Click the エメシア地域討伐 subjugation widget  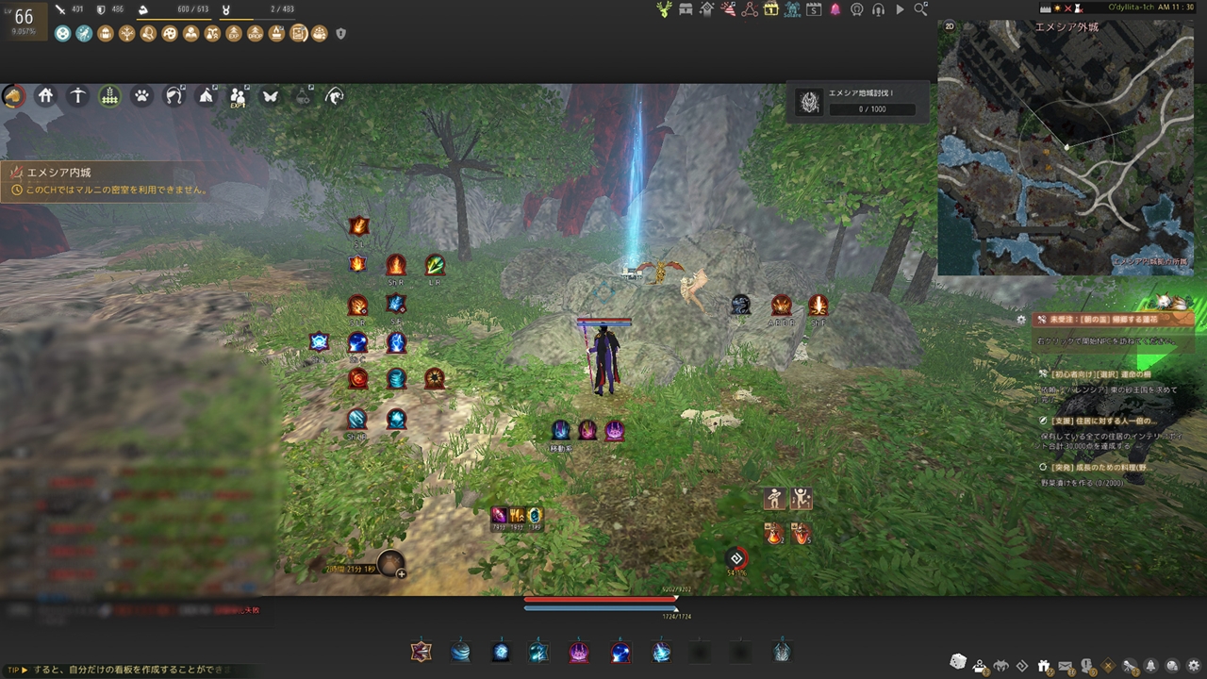click(856, 102)
